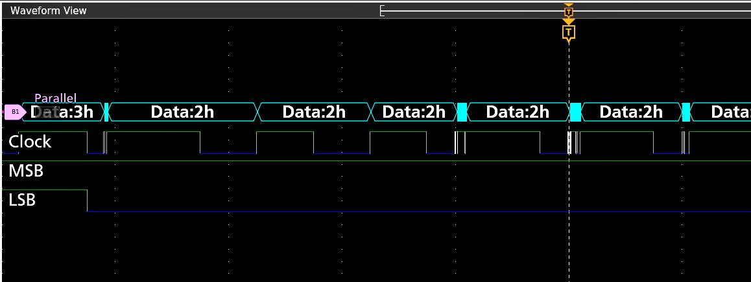Click the Data:2h packet after trigger
Viewport: 751px width, 282px height.
631,112
